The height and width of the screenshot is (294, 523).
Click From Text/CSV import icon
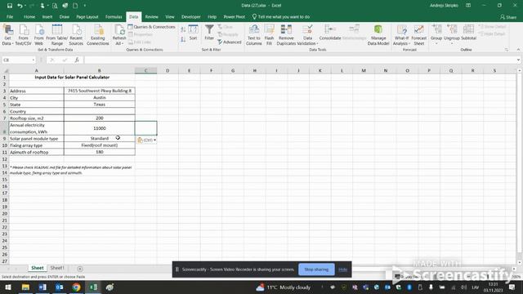(x=24, y=34)
